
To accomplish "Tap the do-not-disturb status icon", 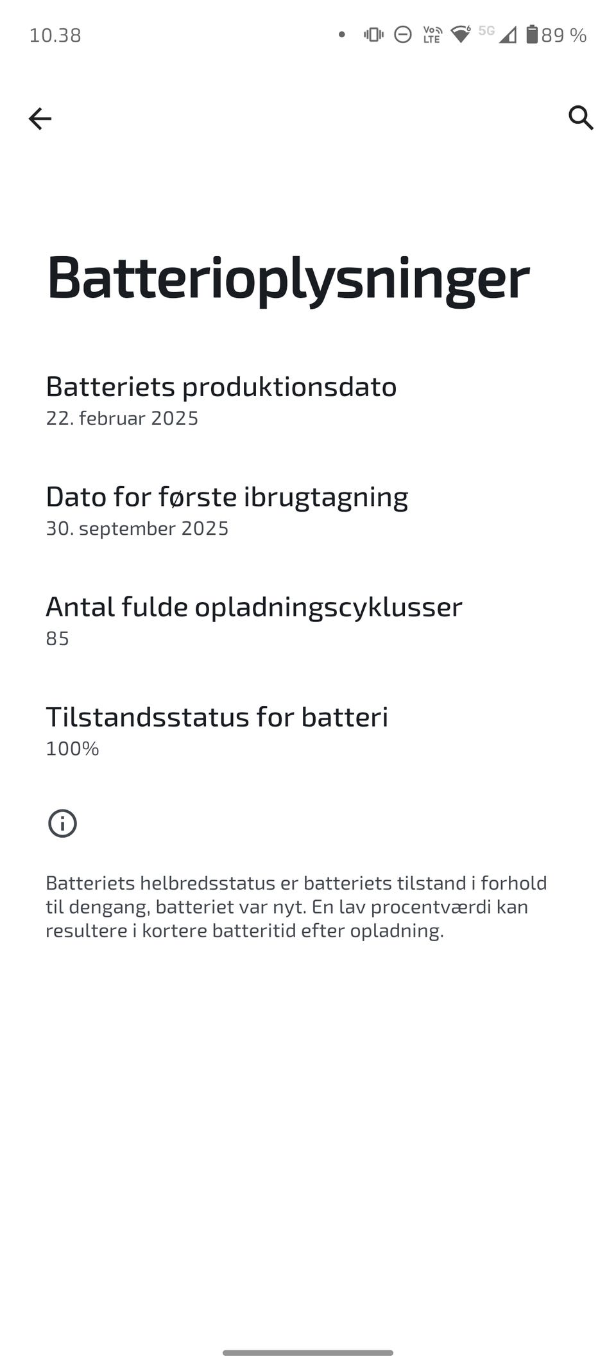I will pyautogui.click(x=403, y=35).
